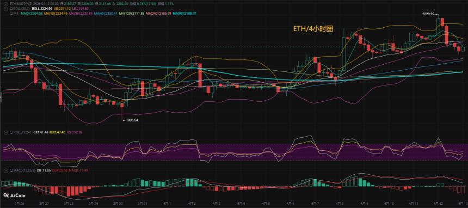Click the 3月 26 date on time axis

[19, 203]
